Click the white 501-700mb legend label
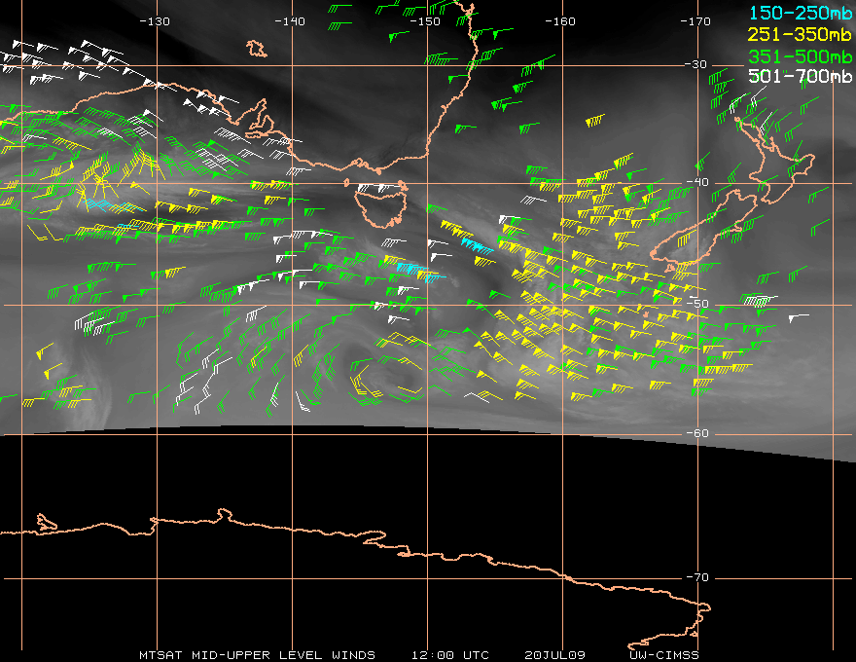 (x=800, y=76)
